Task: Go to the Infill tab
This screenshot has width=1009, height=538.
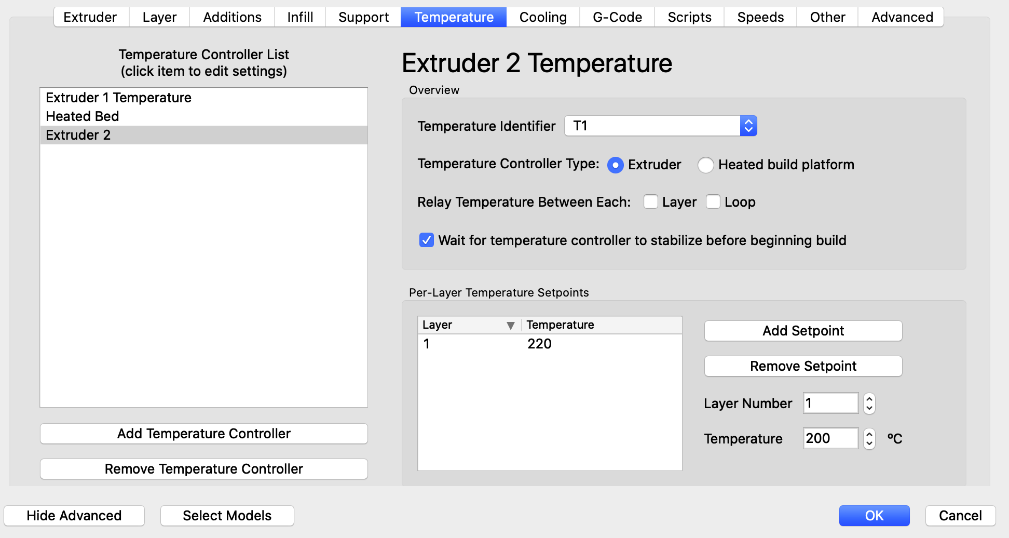Action: tap(300, 17)
